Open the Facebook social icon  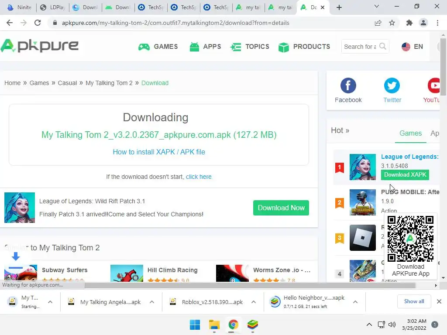pos(348,85)
